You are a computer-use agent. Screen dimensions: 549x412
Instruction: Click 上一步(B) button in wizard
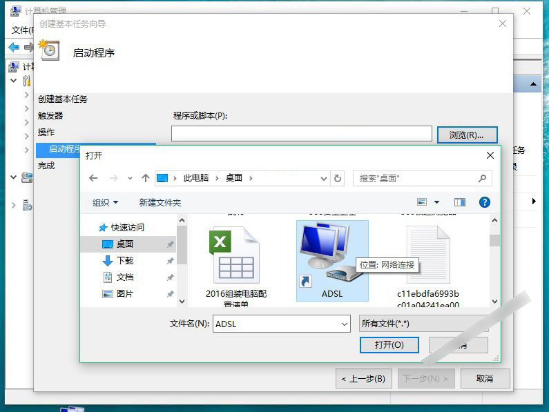click(363, 378)
